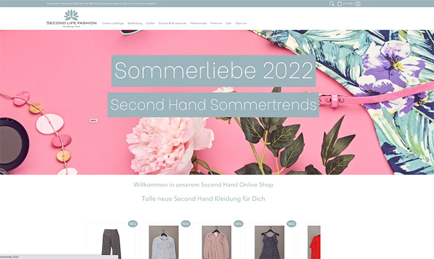The width and height of the screenshot is (434, 259).
Task: Expand the Herrenmode menu
Action: pos(198,23)
